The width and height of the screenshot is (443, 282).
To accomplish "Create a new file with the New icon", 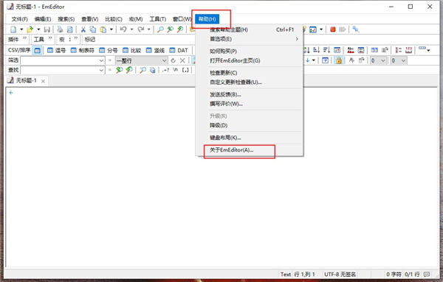I will [x=13, y=29].
